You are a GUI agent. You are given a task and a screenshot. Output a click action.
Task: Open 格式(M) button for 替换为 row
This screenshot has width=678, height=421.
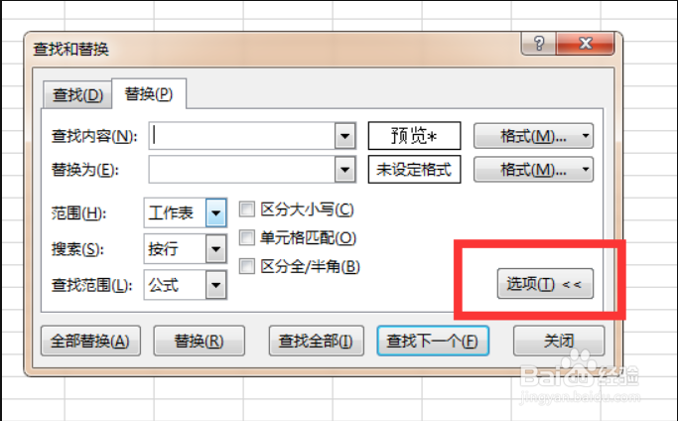(533, 169)
